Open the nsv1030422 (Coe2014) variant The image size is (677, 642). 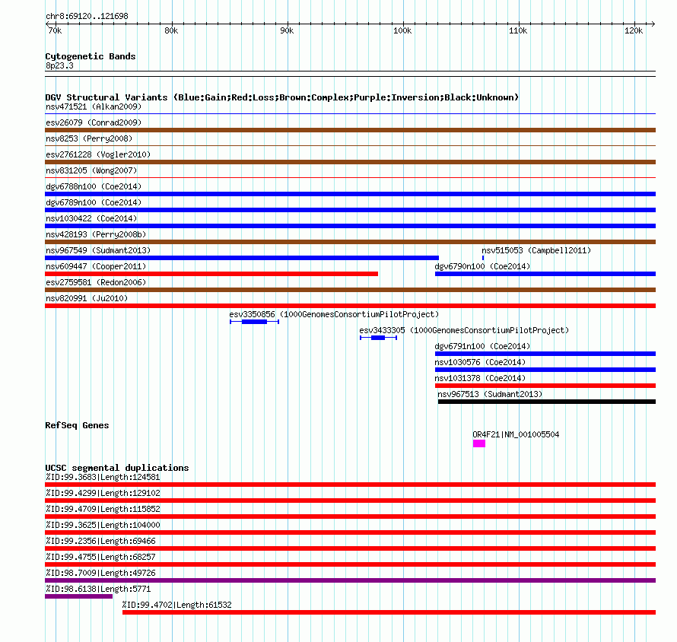click(x=91, y=218)
